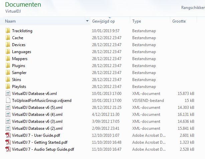The height and width of the screenshot is (159, 205).
Task: Click the size value 1.323 kB
Action: pos(187,142)
